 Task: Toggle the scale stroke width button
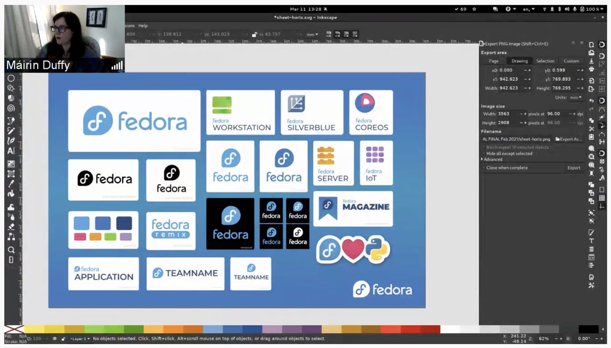329,34
